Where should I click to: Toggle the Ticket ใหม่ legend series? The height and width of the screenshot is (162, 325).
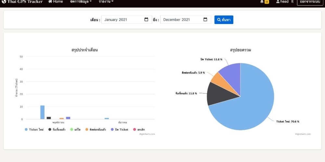click(34, 130)
